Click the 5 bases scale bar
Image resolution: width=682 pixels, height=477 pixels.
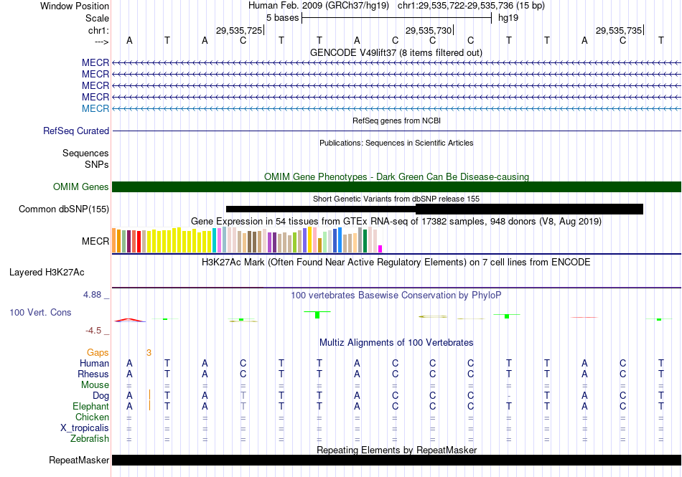tap(397, 18)
